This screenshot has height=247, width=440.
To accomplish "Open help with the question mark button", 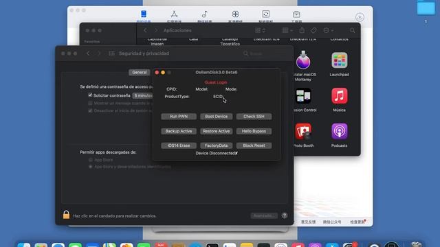I will click(284, 215).
